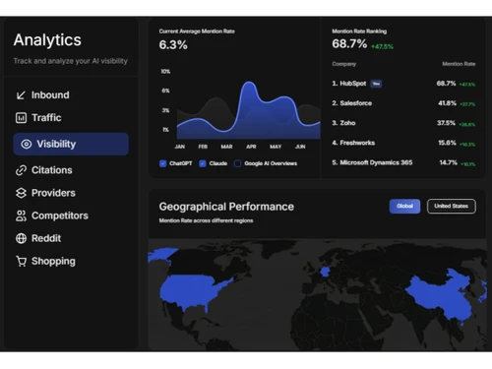Screen dimensions: 492x369
Task: Click the JAN label on chart axis
Action: point(180,147)
